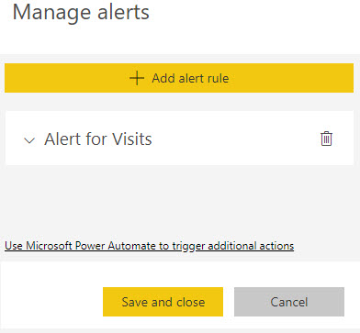Discard changes with the grey Cancel button
Image resolution: width=360 pixels, height=333 pixels.
pos(289,302)
